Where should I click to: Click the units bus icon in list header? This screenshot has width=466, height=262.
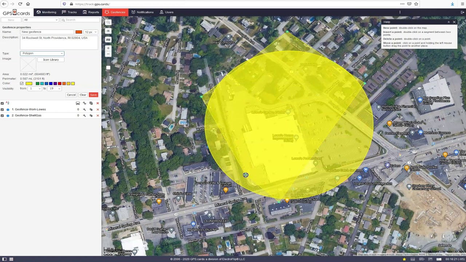click(x=78, y=103)
